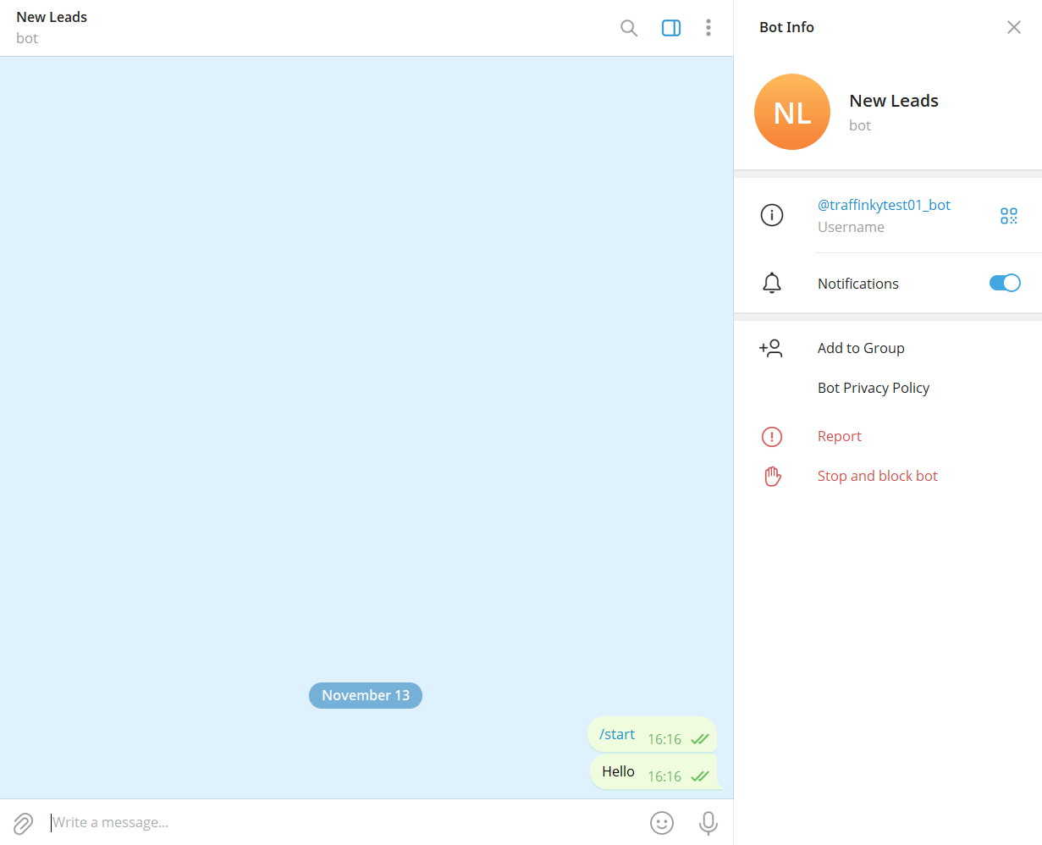The width and height of the screenshot is (1042, 845).
Task: Open the three-dot more options menu
Action: coord(708,28)
